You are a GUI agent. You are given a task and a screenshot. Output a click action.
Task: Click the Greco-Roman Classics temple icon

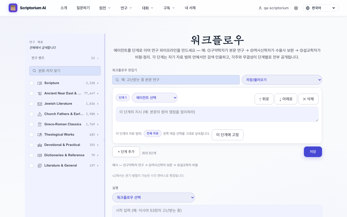point(40,124)
